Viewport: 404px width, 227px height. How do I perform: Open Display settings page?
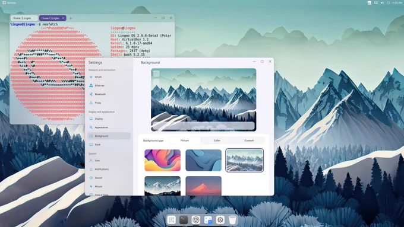coord(109,119)
